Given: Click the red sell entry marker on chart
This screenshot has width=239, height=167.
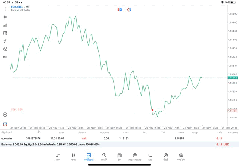Looking at the screenshot, I should coord(153,110).
